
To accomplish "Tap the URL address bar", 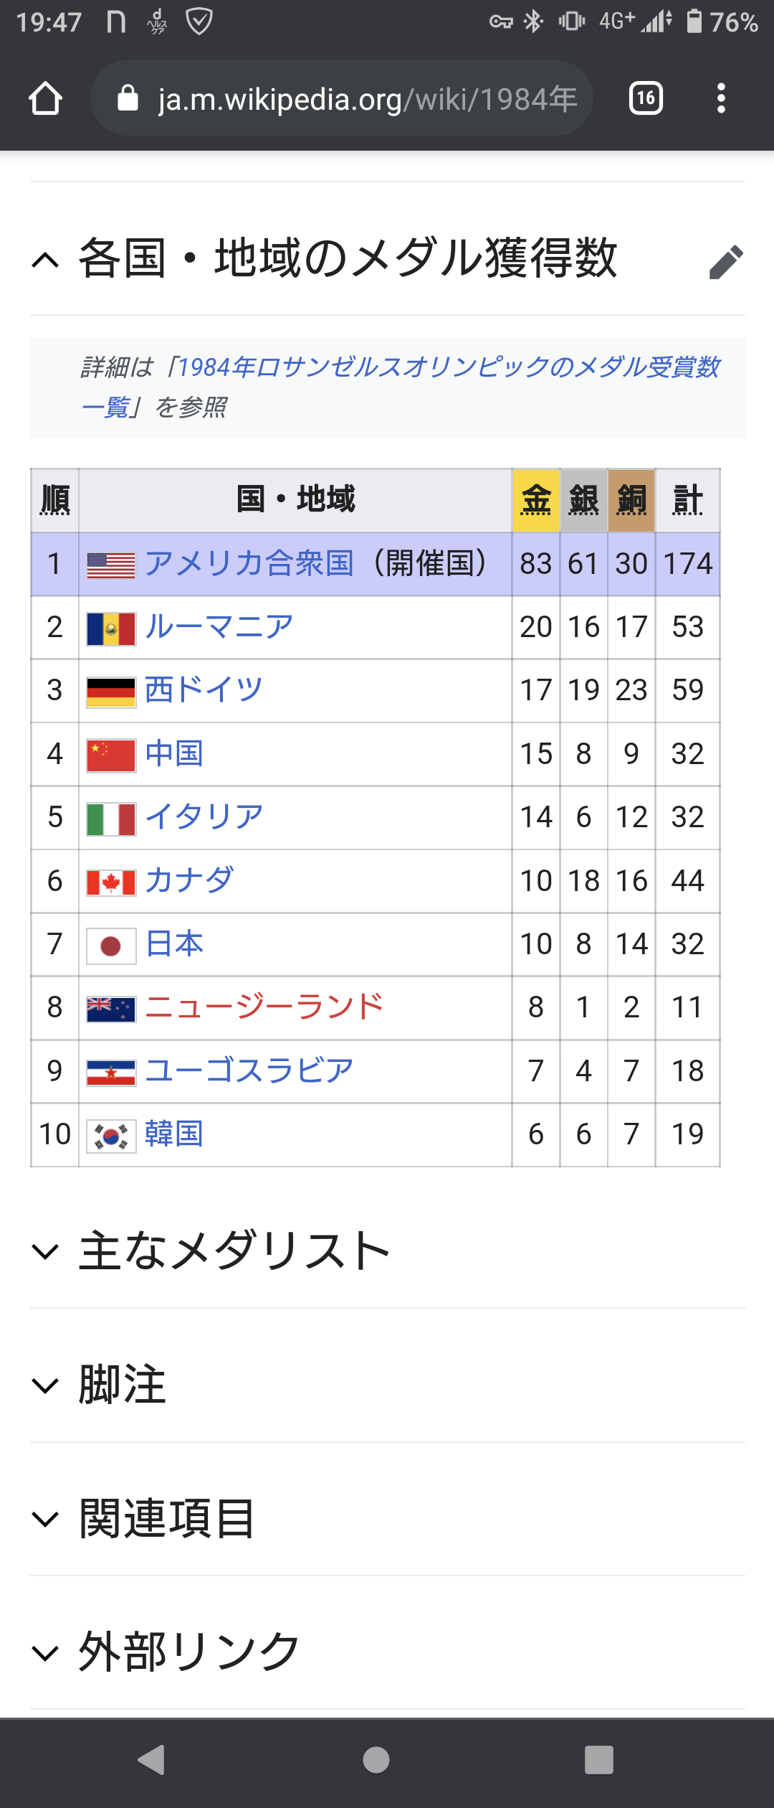I will (x=365, y=98).
